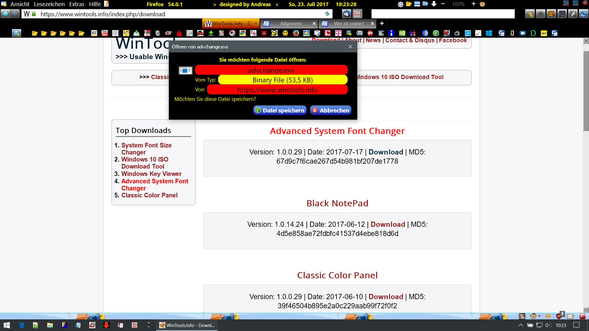Click the back navigation arrow
Screen dimensions: 589x331
(6, 14)
